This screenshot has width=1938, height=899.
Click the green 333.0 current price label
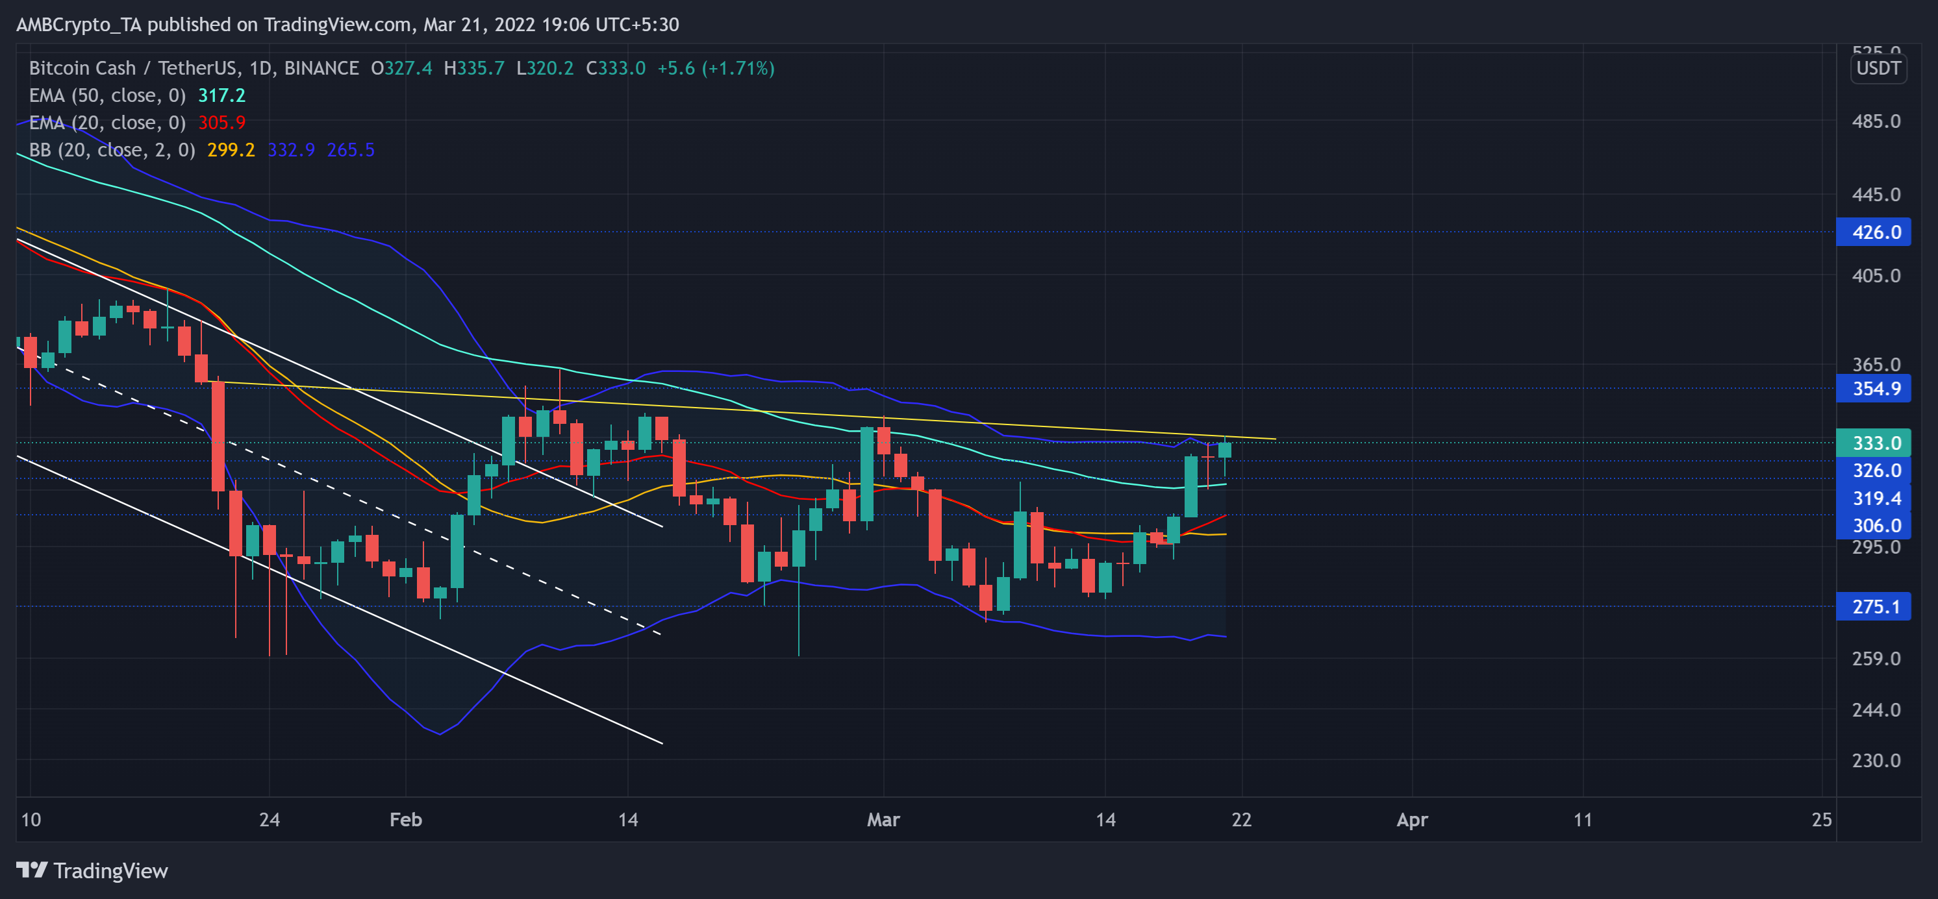1872,443
